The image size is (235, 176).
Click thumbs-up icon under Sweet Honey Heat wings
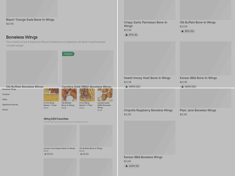[127, 87]
